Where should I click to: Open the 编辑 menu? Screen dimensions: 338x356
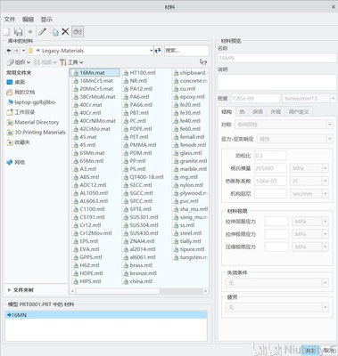(28, 20)
